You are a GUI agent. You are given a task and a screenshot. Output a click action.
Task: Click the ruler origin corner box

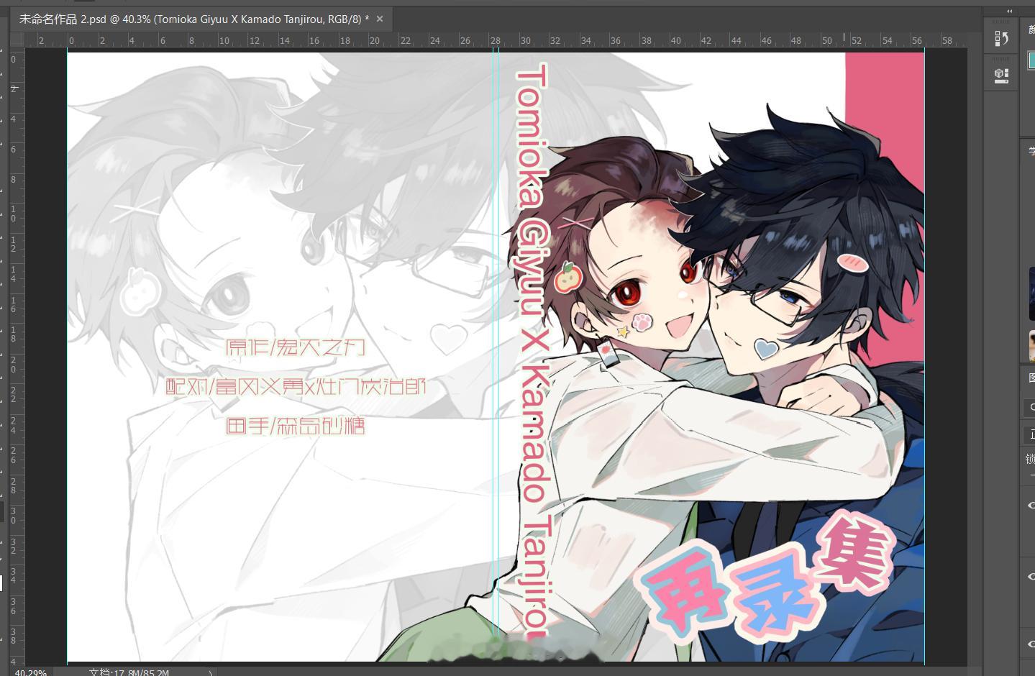18,41
